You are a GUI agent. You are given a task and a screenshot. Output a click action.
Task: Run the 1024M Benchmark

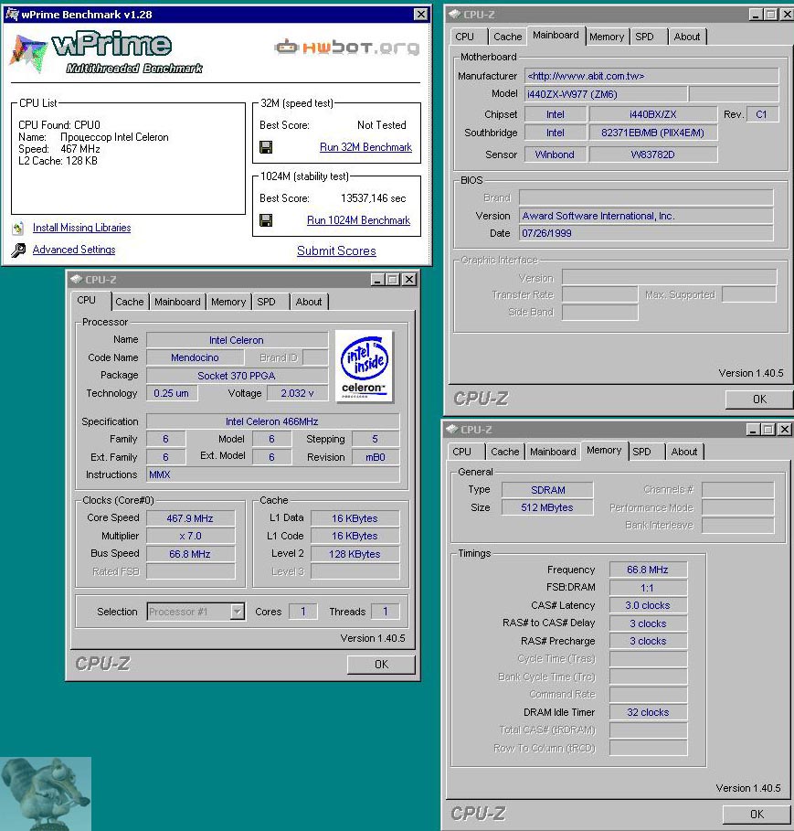point(358,220)
